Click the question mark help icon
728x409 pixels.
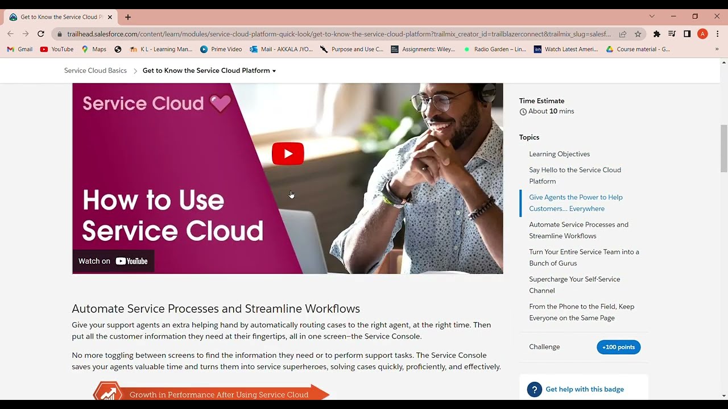coord(534,389)
